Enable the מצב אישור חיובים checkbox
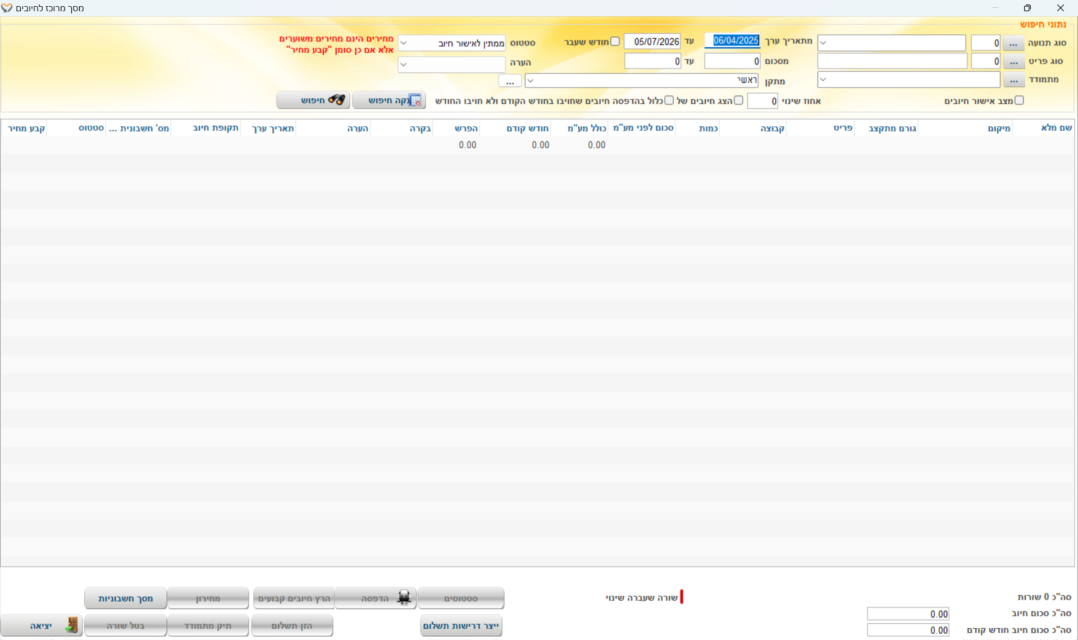 [x=1019, y=100]
